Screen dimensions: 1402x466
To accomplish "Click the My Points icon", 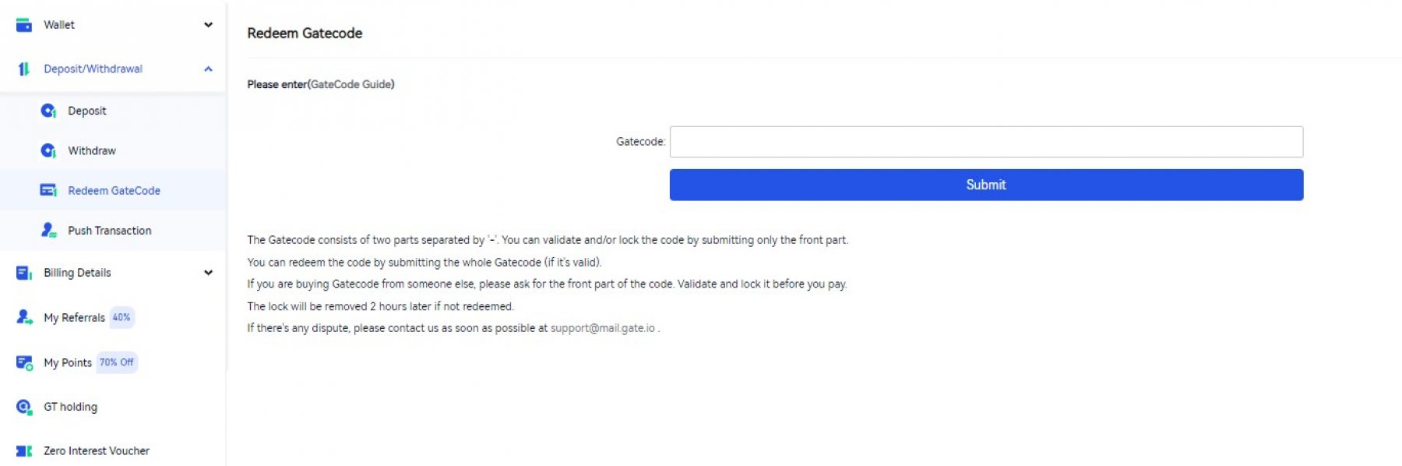I will coord(24,362).
